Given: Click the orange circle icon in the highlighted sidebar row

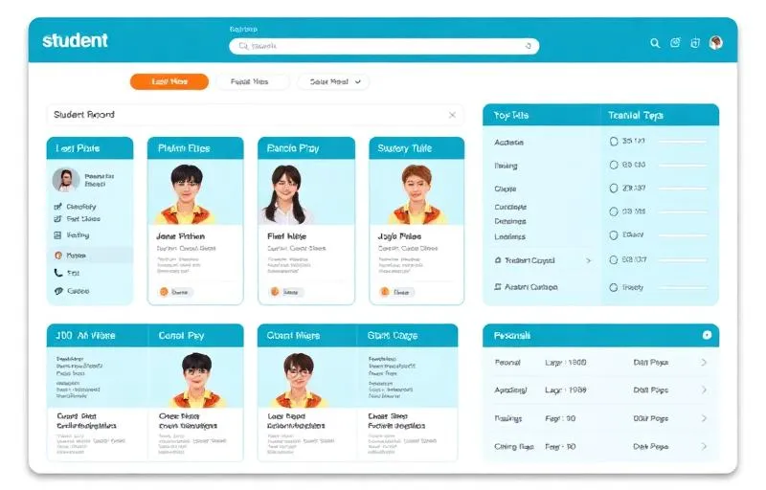Looking at the screenshot, I should [58, 256].
